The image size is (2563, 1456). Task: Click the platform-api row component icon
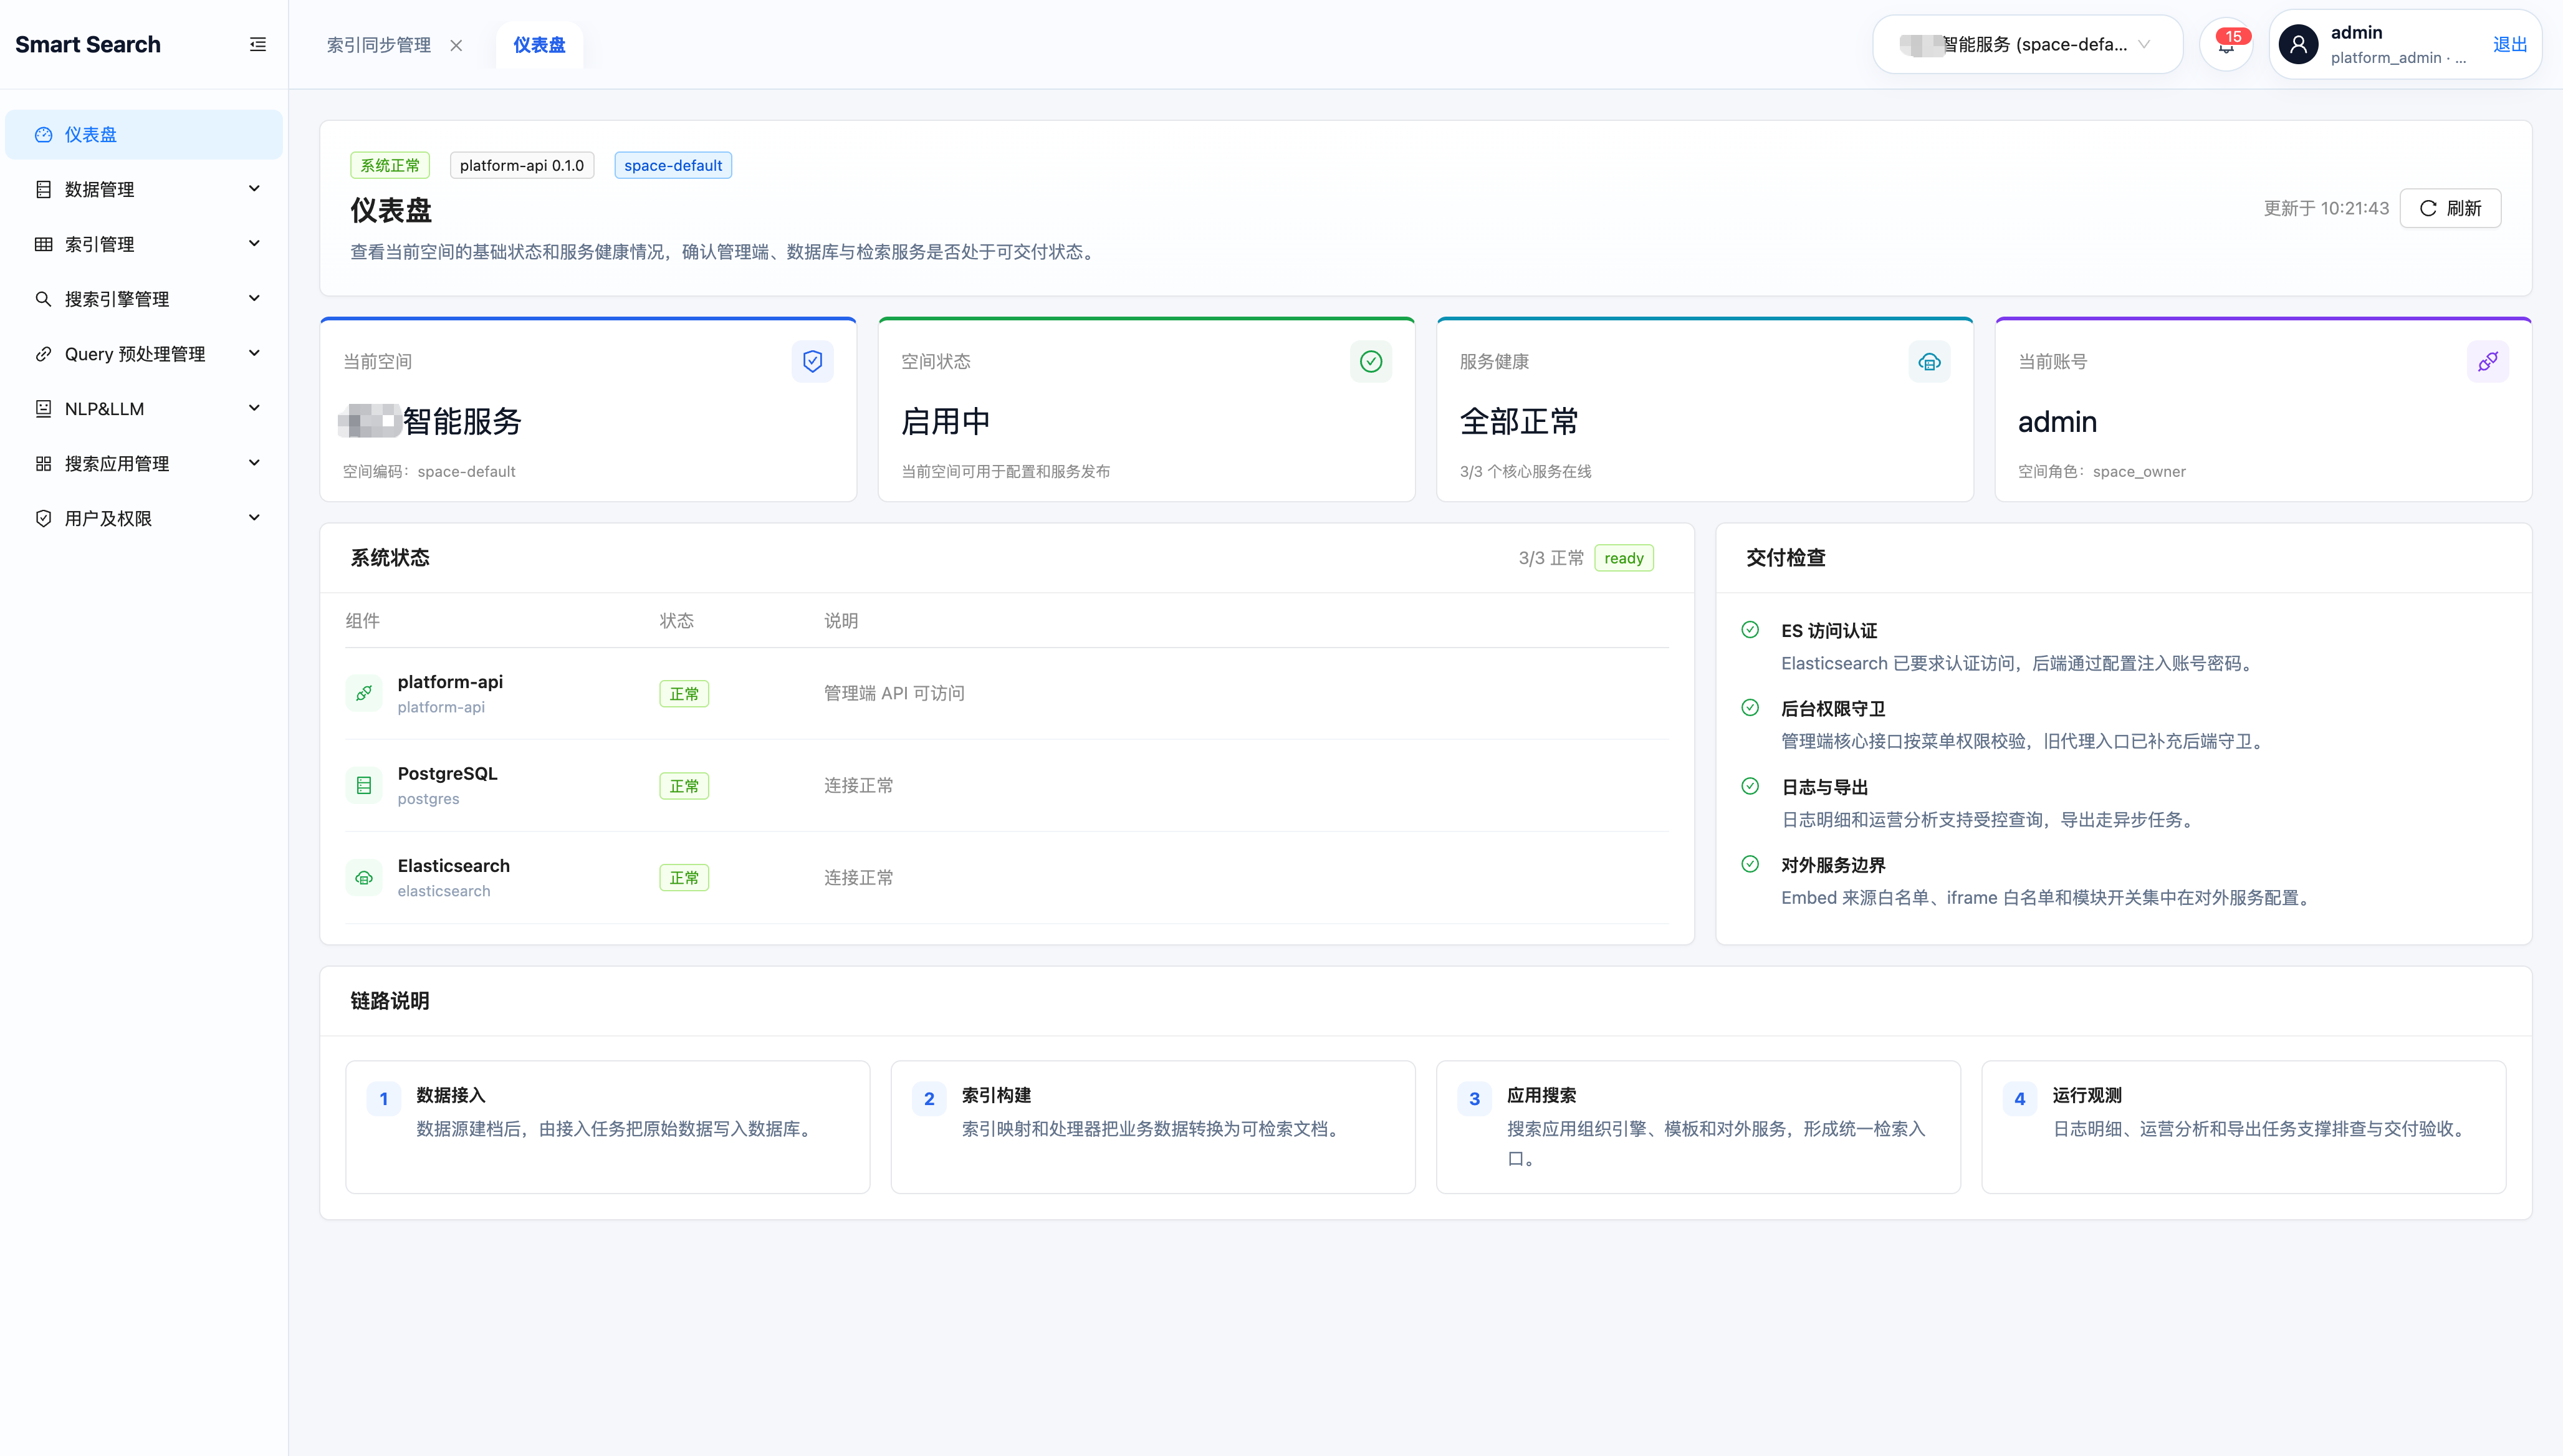click(364, 693)
